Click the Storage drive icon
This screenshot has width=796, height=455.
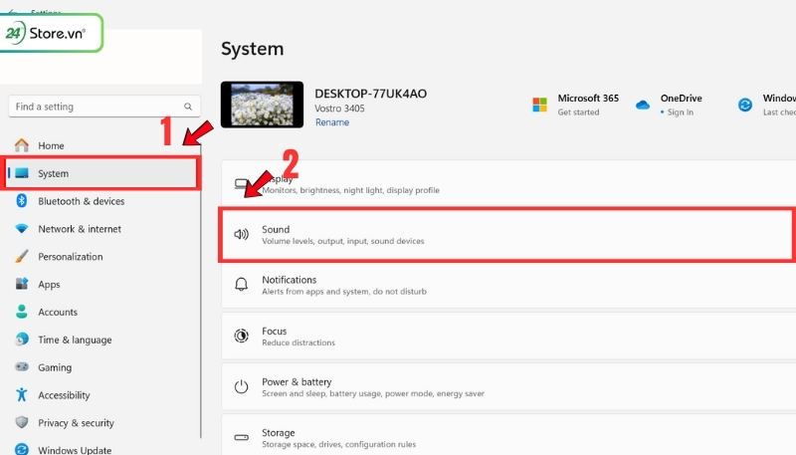pos(241,437)
